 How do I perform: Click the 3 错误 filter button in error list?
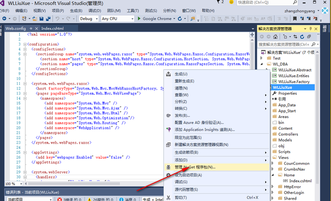pos(69,199)
